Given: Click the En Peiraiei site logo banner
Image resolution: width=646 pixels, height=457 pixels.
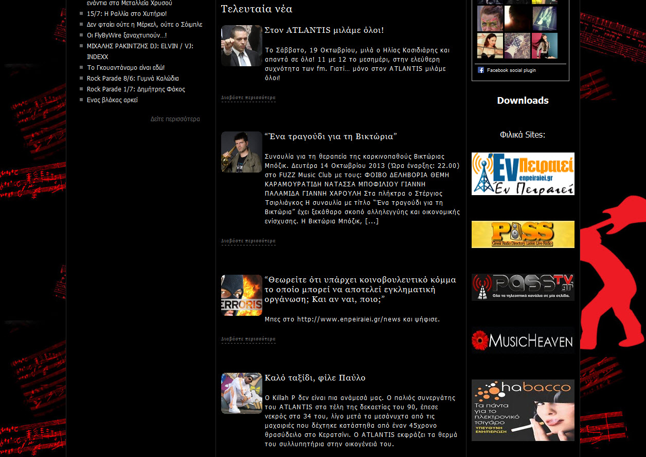Looking at the screenshot, I should coord(523,174).
